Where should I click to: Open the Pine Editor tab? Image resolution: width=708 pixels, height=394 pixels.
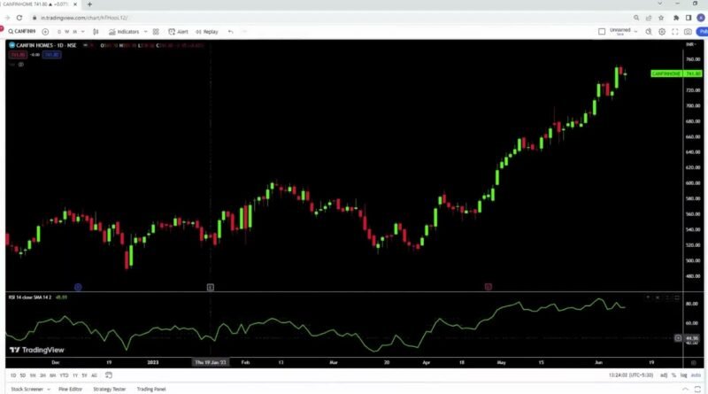(70, 389)
